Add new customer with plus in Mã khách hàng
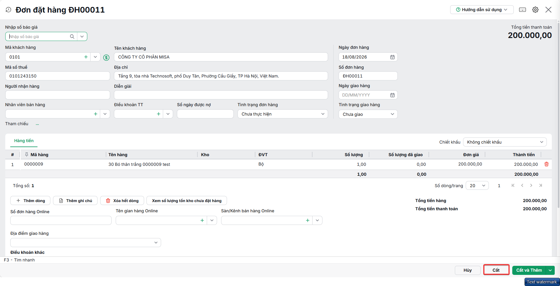 (x=86, y=57)
